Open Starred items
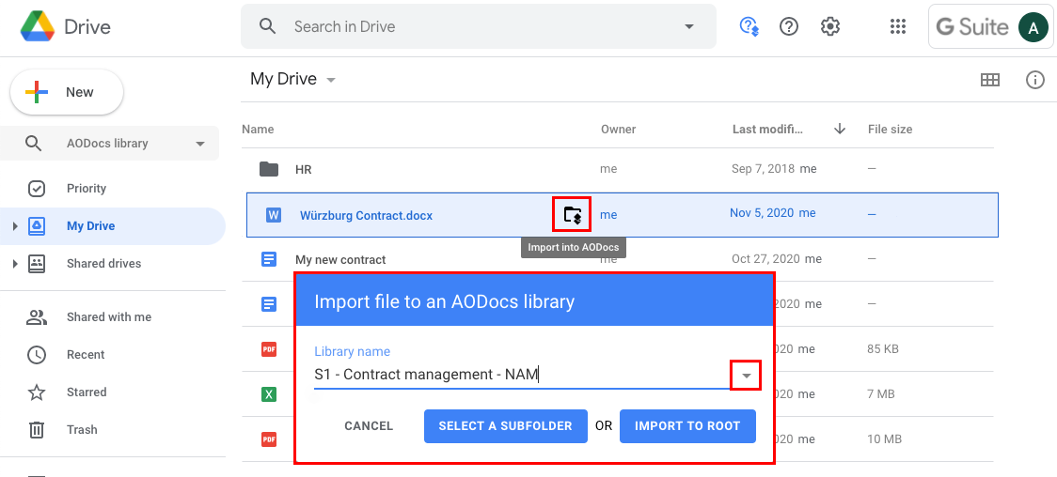Viewport: 1057px width, 477px height. (87, 392)
